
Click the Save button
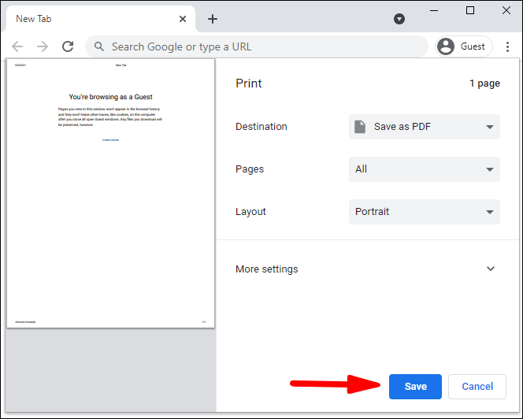(x=415, y=386)
